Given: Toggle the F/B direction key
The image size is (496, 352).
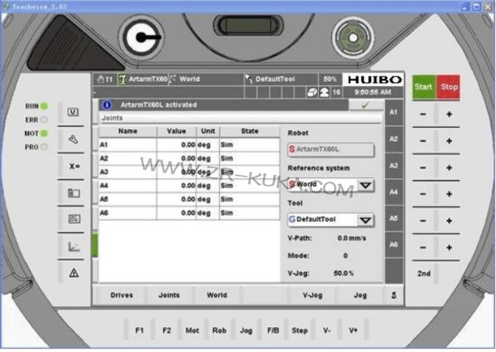Looking at the screenshot, I should point(273,331).
